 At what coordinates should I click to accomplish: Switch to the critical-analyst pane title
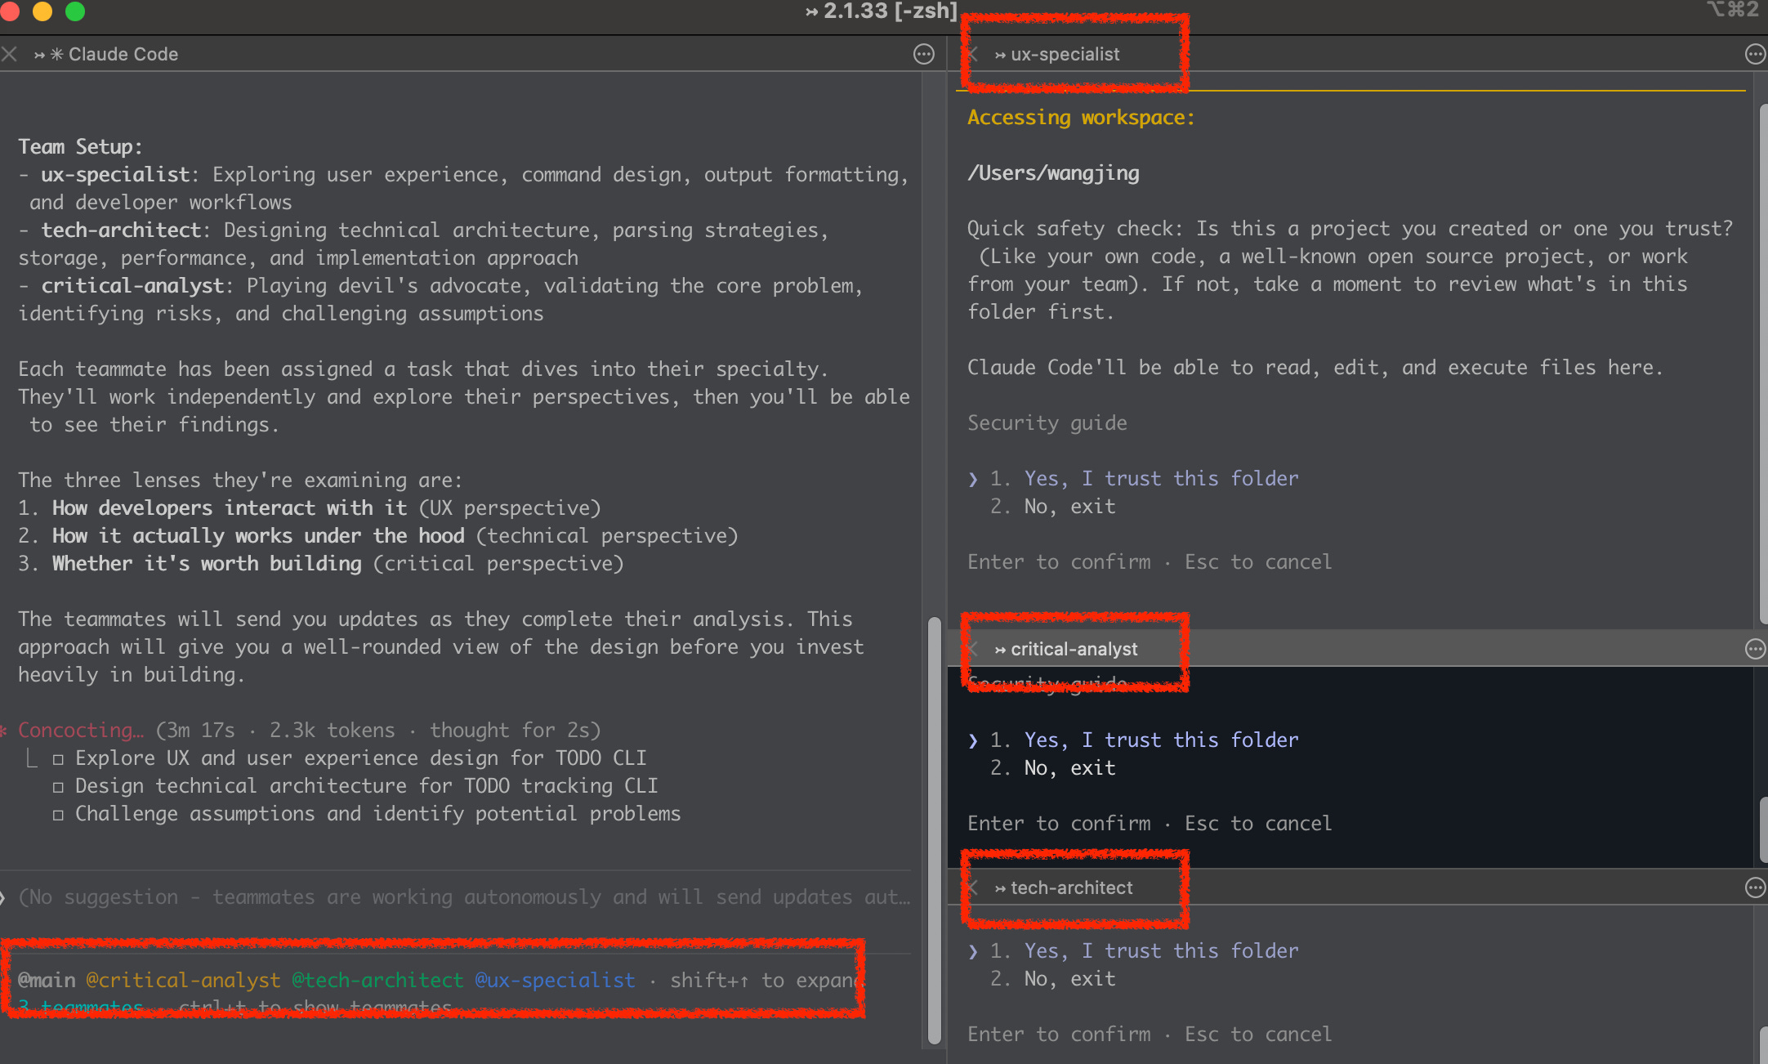pyautogui.click(x=1074, y=649)
